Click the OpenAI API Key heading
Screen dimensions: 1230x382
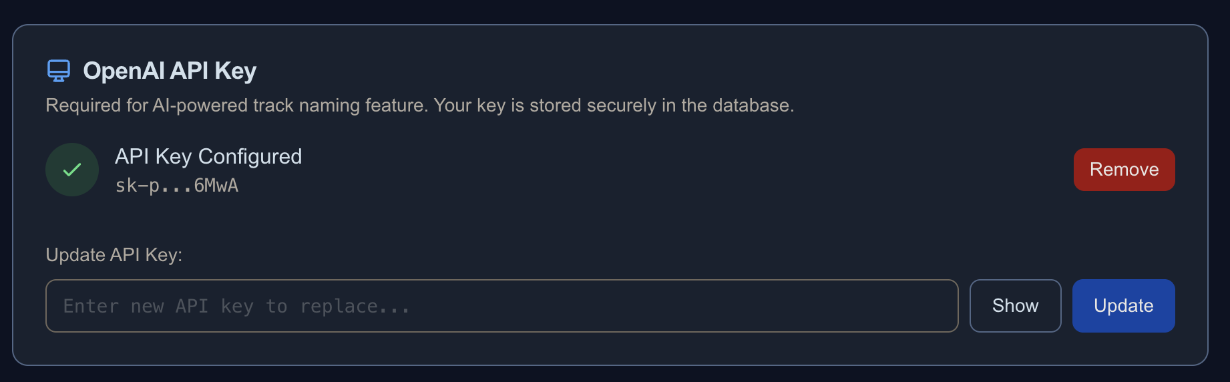pos(170,71)
